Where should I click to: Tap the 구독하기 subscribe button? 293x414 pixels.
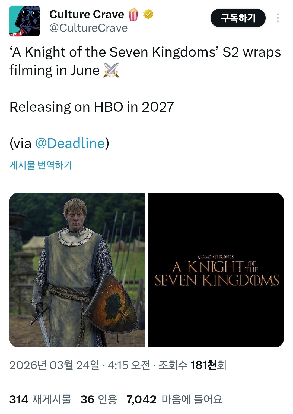(238, 18)
